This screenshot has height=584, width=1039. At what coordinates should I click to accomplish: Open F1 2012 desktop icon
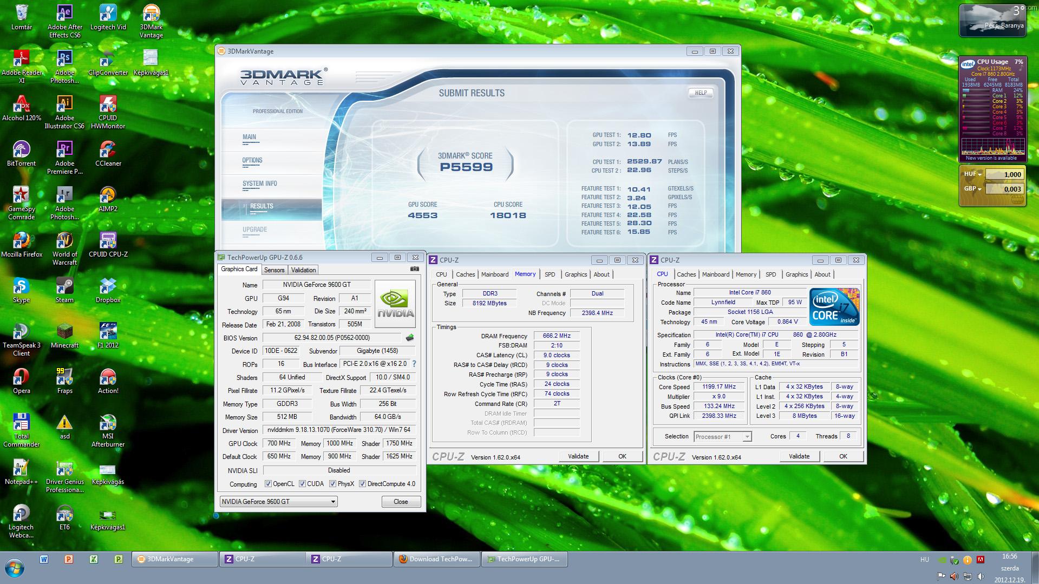pos(108,336)
